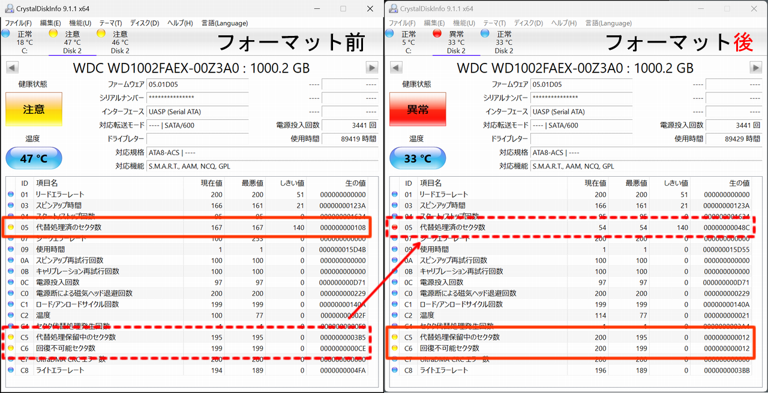Open ディスク(D) menu in right window

(528, 23)
